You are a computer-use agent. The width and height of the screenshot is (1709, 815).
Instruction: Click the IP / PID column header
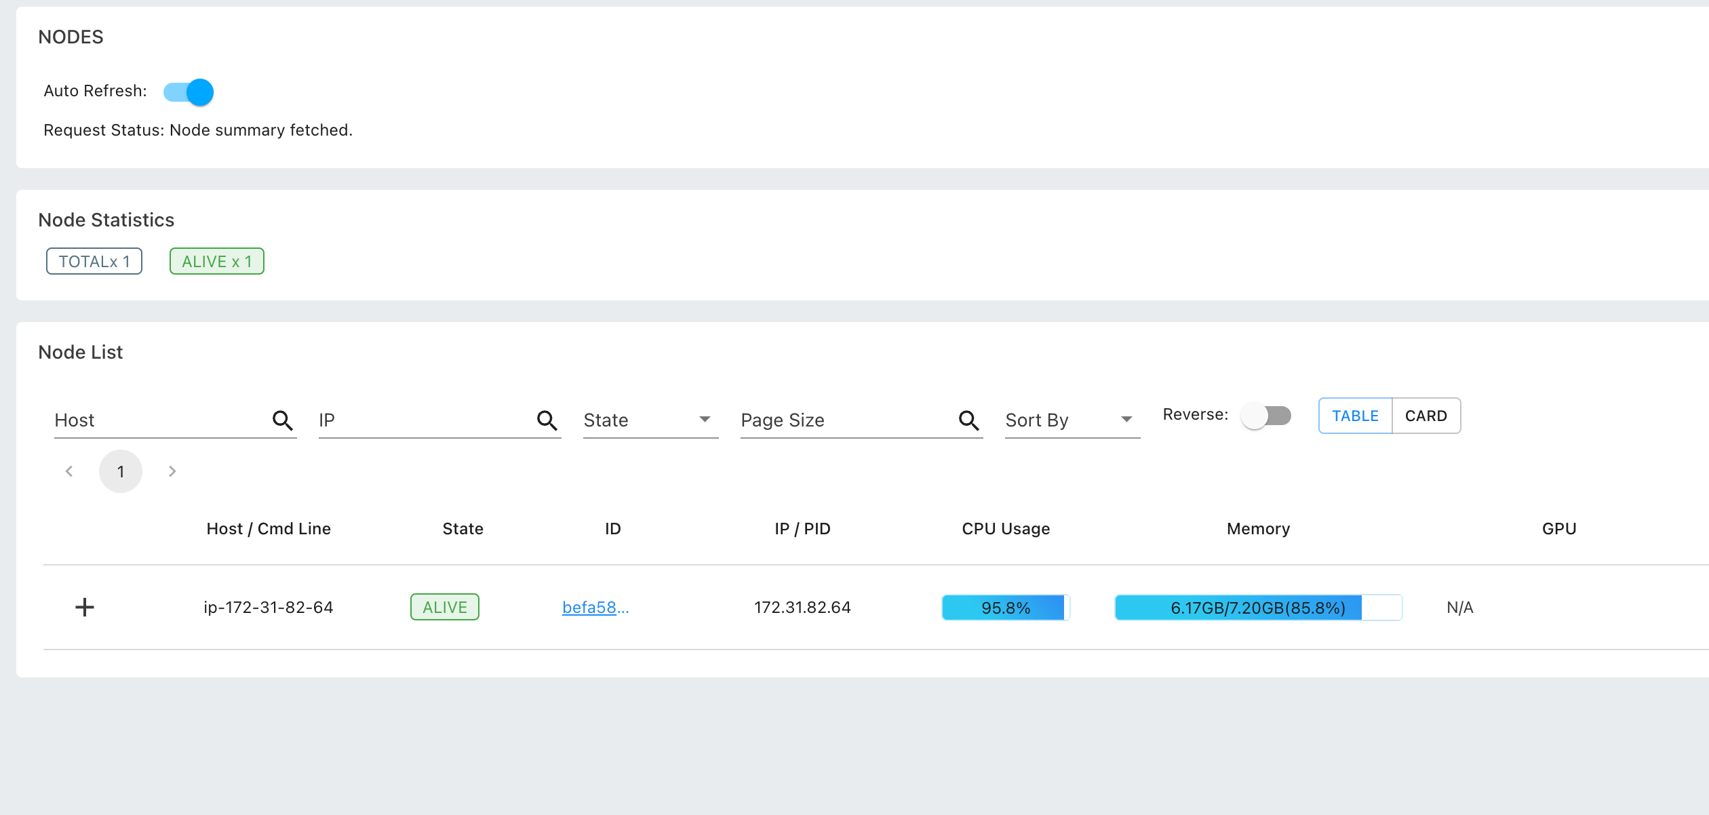[802, 529]
